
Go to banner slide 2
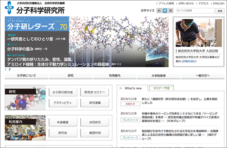tap(10, 69)
